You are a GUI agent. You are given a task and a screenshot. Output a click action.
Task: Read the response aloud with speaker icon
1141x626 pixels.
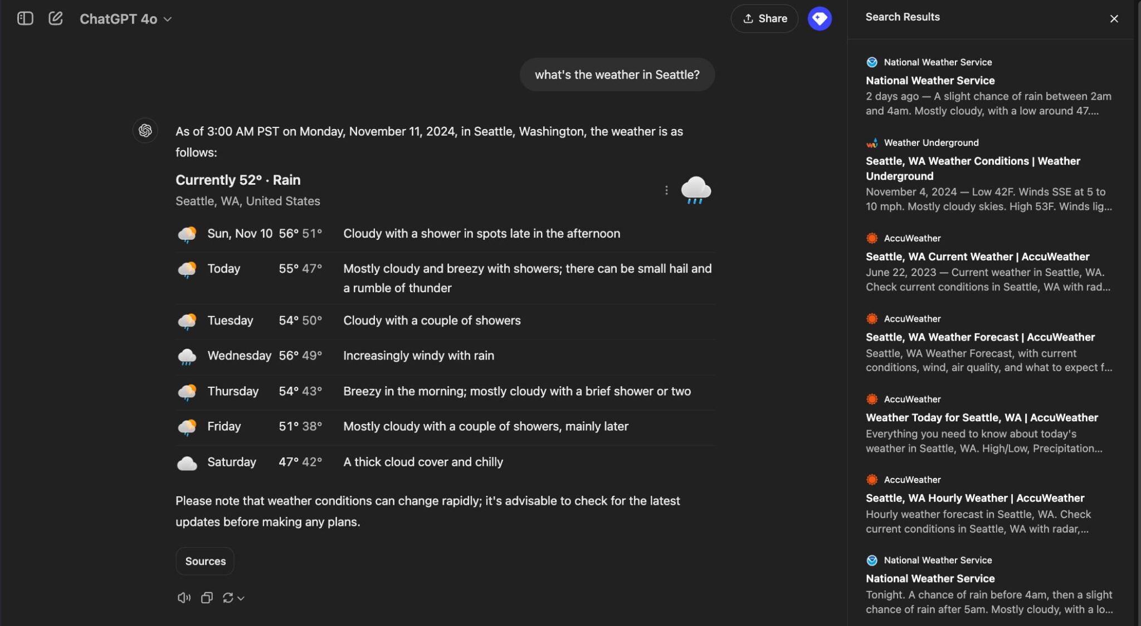(183, 597)
